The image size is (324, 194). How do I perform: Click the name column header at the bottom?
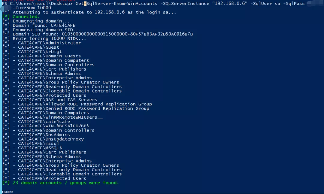coord(7,192)
